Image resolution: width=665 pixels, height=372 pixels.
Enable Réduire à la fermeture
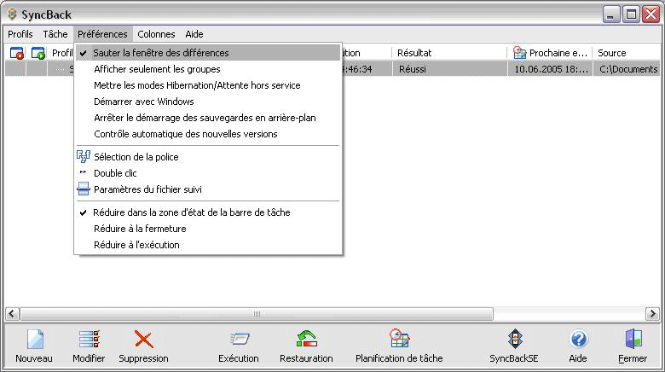140,229
